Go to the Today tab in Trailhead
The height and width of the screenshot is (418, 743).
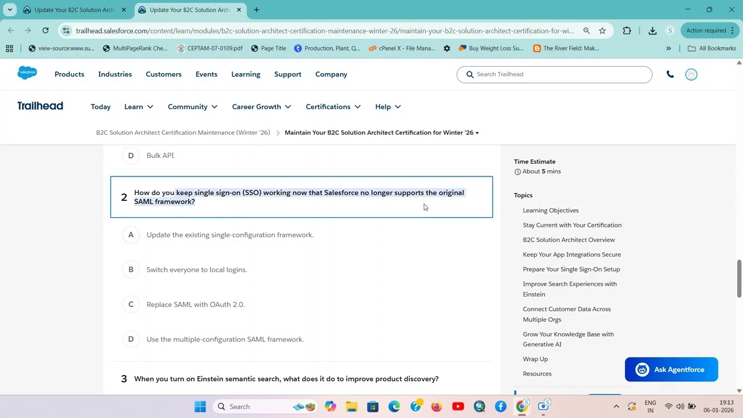[x=100, y=107]
